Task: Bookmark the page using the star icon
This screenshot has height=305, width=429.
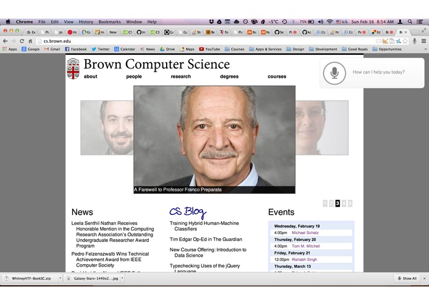Action: [x=406, y=41]
